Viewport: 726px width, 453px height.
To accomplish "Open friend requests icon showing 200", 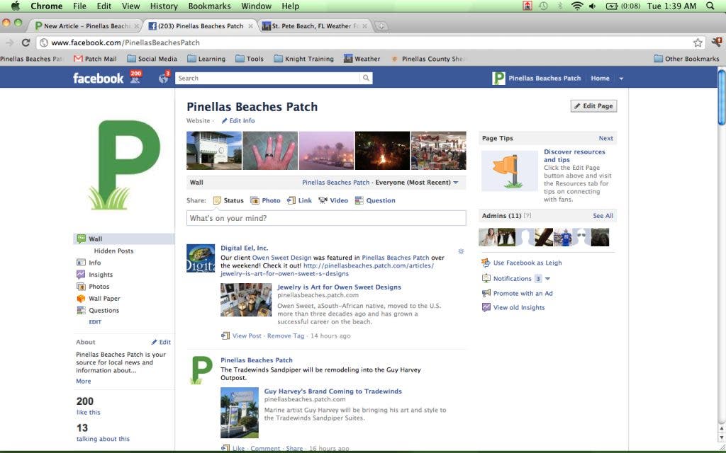I will [135, 77].
